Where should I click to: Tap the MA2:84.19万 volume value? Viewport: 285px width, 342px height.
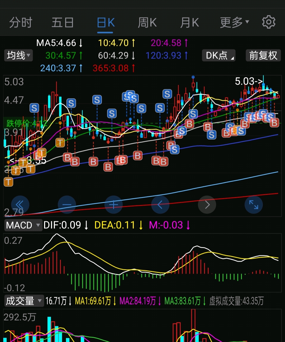click(140, 301)
